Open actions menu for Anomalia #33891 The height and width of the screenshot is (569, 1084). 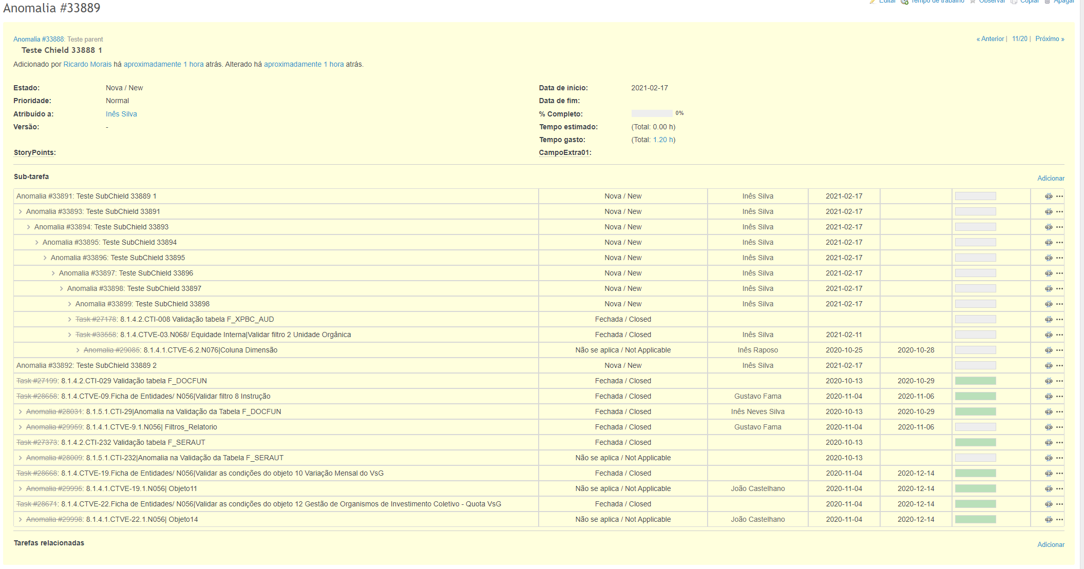(1059, 196)
